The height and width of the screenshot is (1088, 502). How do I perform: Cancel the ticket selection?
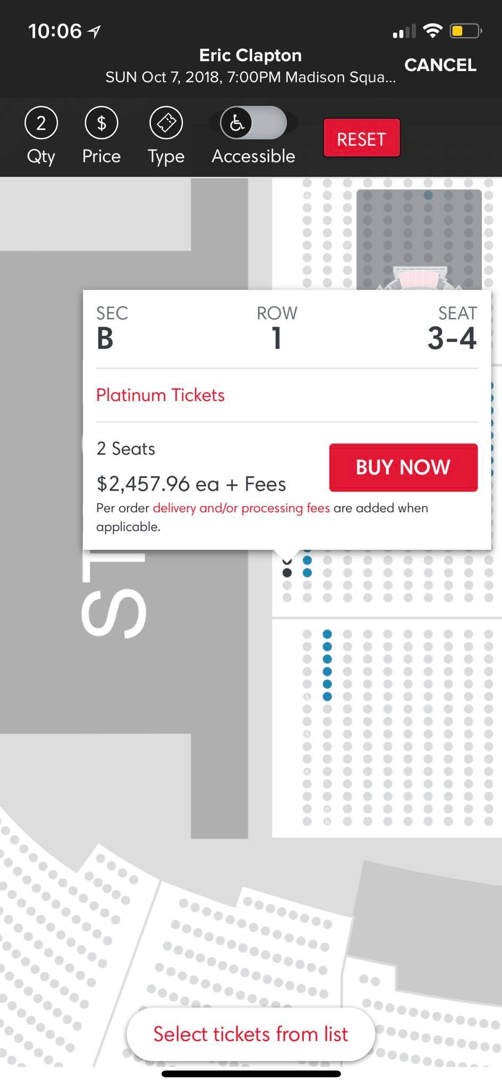(x=440, y=65)
